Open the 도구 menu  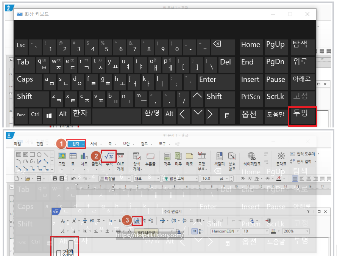[162, 144]
